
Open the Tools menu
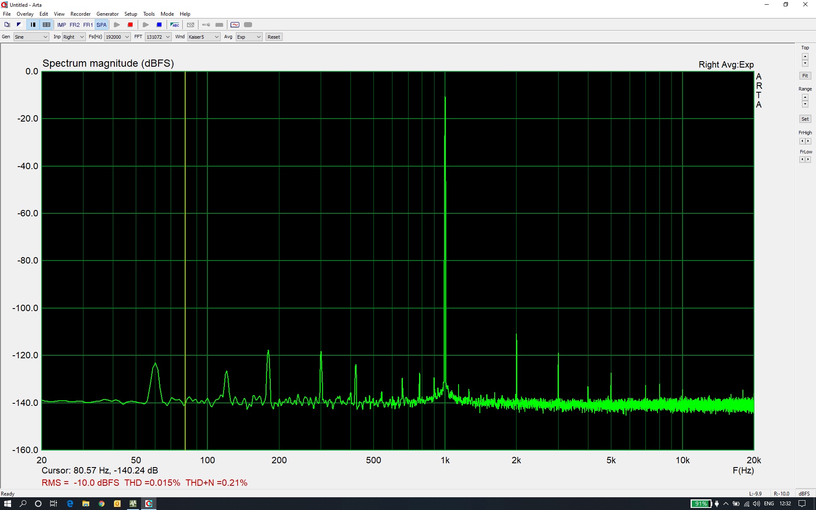pyautogui.click(x=149, y=14)
